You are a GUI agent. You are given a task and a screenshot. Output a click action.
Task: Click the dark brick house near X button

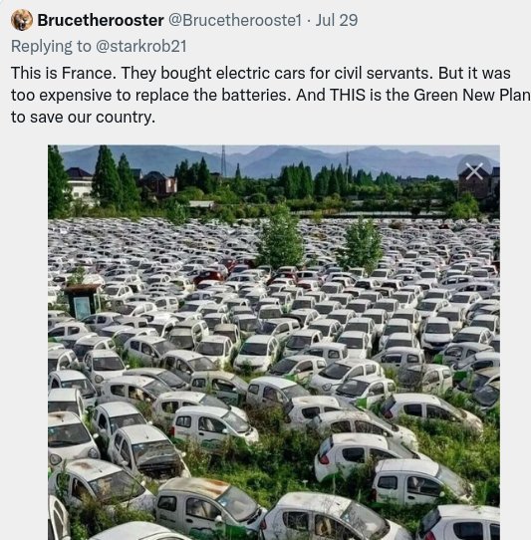click(x=479, y=180)
